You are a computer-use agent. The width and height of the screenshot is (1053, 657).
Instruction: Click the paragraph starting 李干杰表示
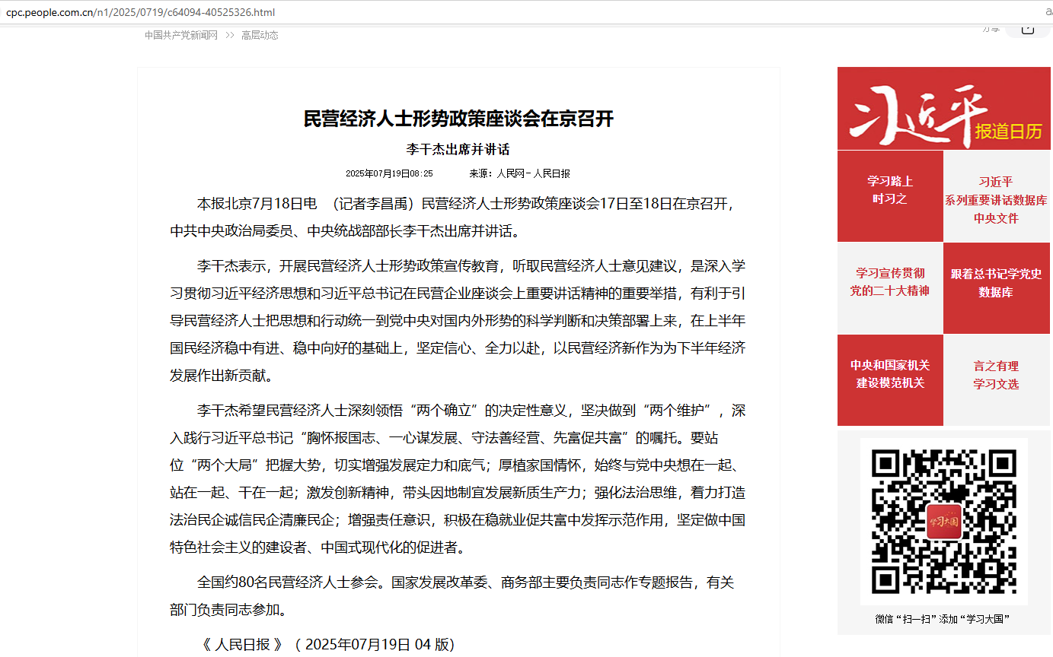[458, 321]
